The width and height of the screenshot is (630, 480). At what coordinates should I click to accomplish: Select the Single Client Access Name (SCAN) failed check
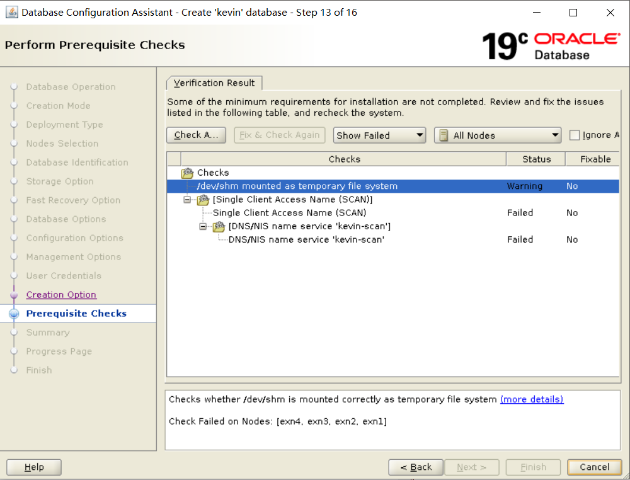point(289,213)
